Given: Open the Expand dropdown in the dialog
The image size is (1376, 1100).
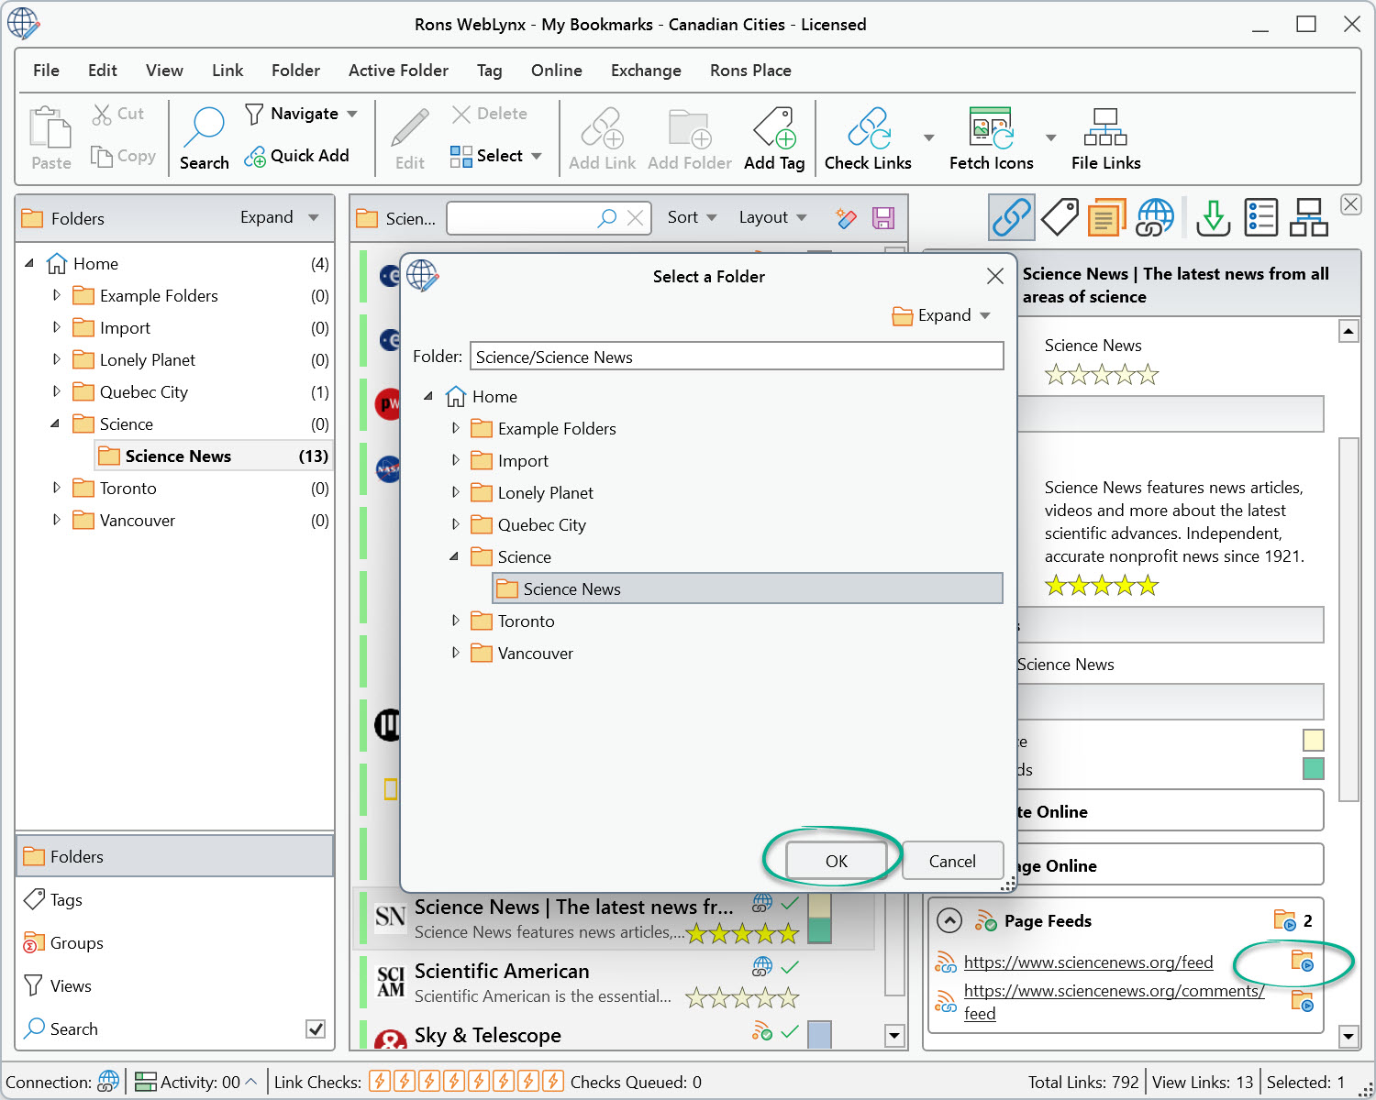Looking at the screenshot, I should click(x=941, y=315).
